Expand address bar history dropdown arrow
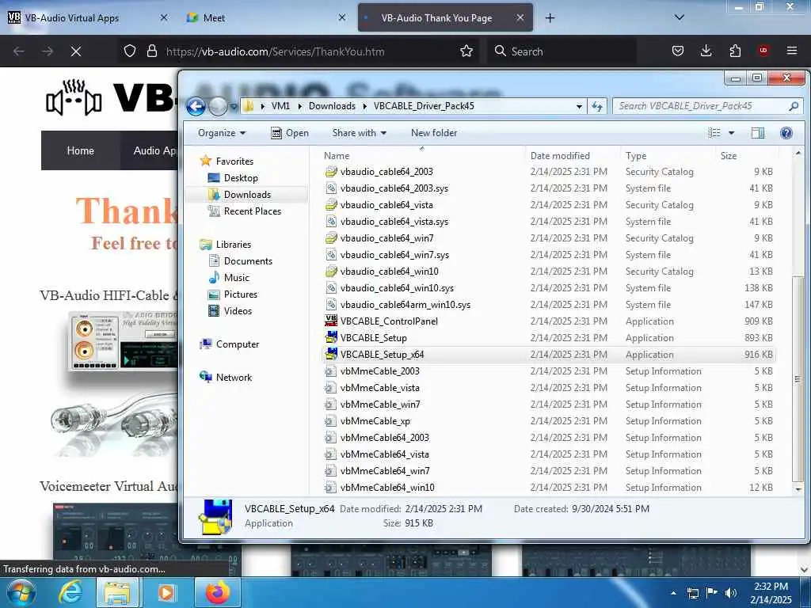811x608 pixels. click(579, 107)
